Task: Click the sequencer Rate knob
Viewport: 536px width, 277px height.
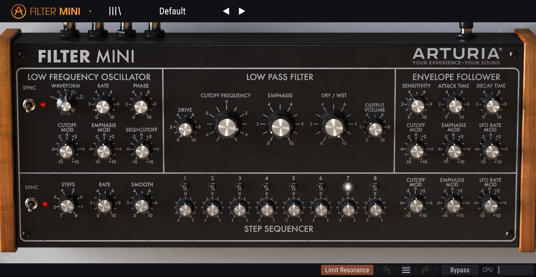Action: tap(104, 205)
